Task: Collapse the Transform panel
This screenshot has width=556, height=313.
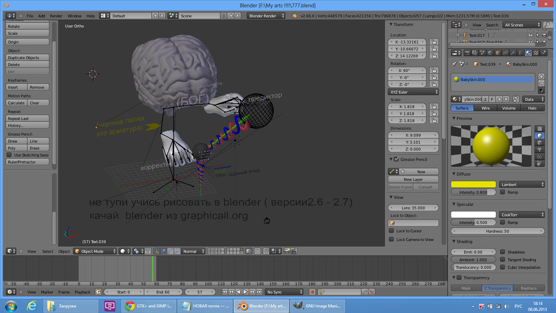Action: pos(391,24)
